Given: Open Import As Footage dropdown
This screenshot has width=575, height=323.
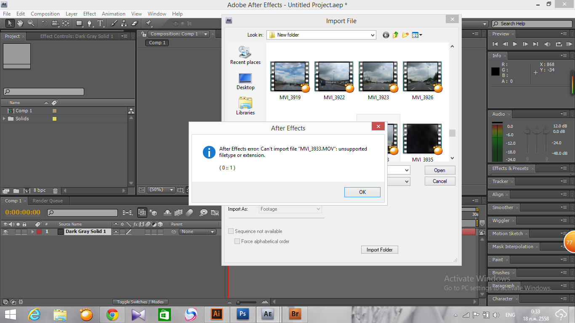Looking at the screenshot, I should click(290, 209).
